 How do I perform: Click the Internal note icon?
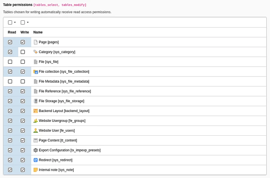coord(35,170)
